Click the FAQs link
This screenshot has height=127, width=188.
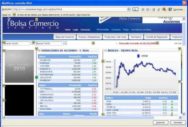coord(126,29)
